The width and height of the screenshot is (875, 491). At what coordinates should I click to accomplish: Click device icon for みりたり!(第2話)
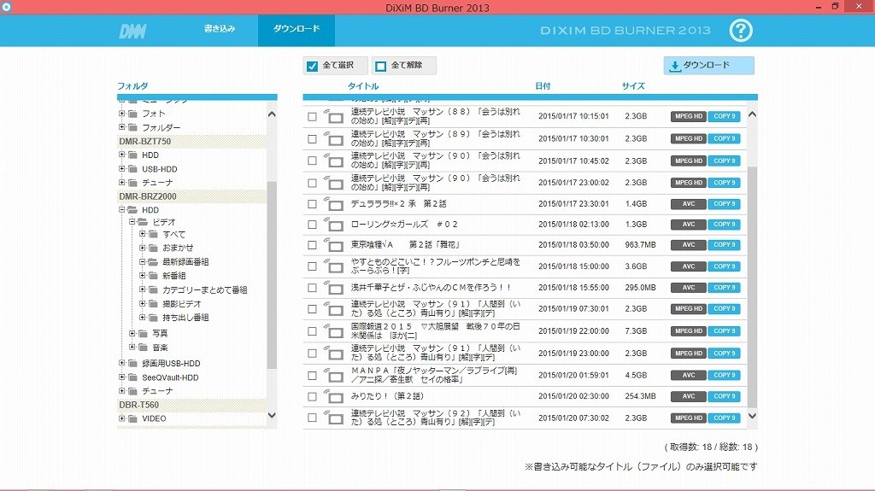[x=333, y=397]
